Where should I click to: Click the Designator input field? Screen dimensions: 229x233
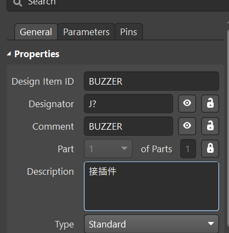(x=128, y=104)
